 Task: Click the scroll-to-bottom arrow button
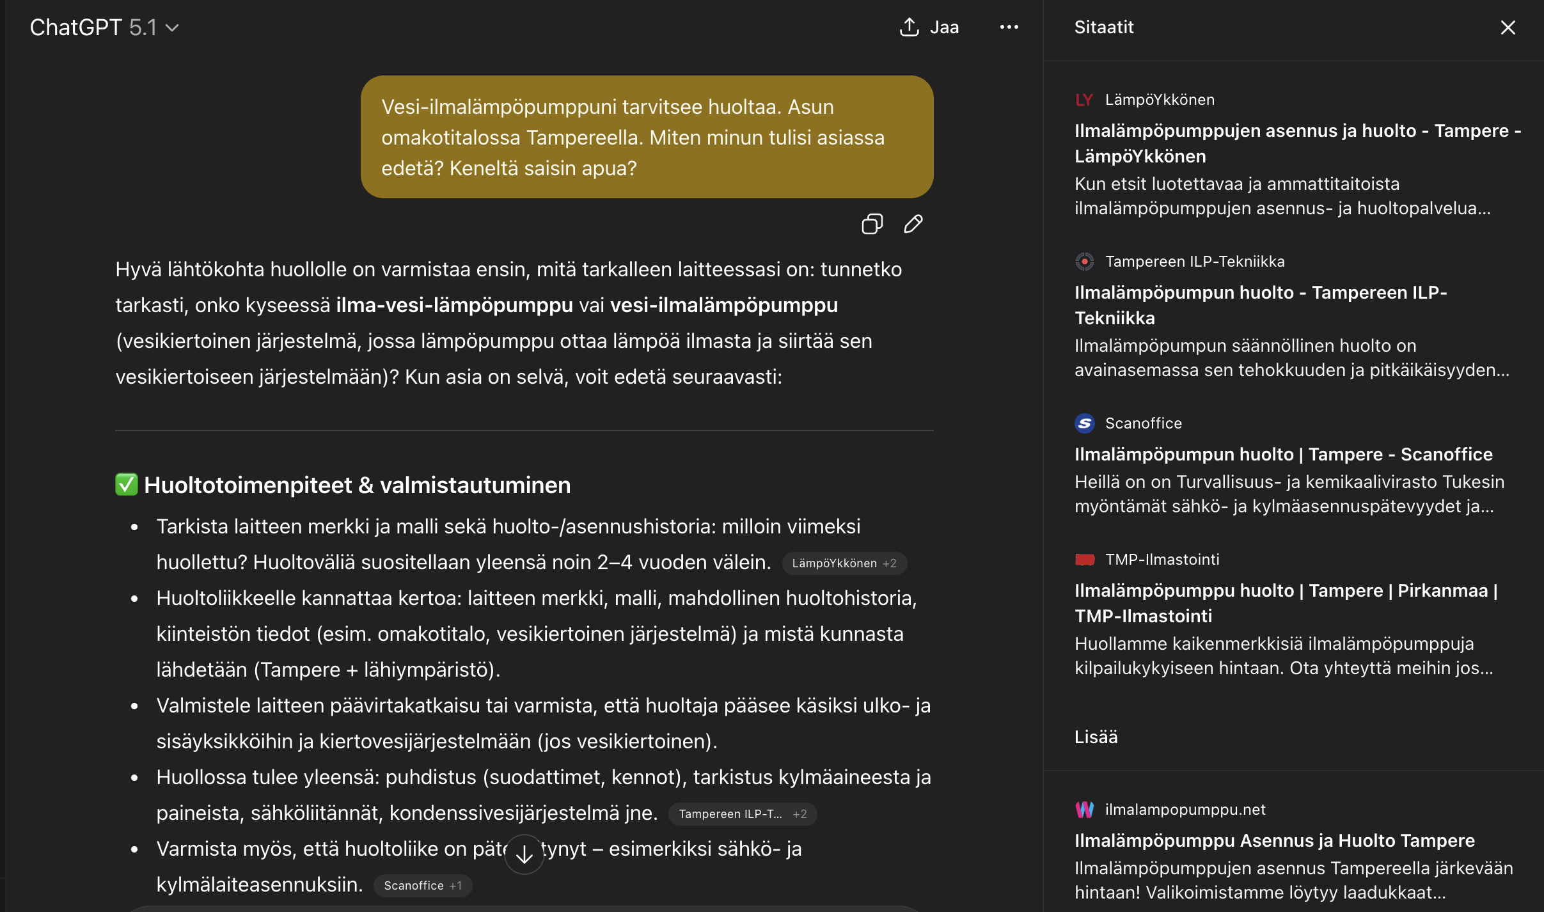[524, 853]
